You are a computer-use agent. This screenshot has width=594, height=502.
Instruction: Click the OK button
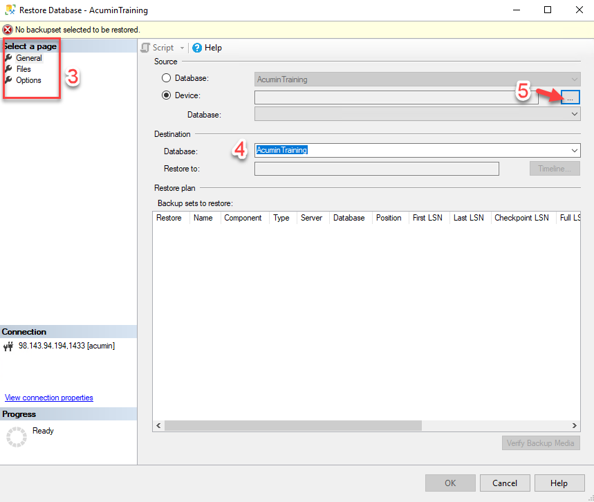click(x=450, y=483)
